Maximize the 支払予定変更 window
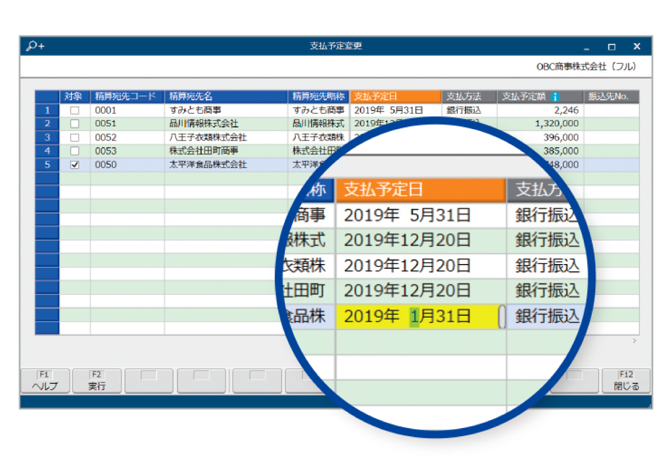 click(612, 47)
